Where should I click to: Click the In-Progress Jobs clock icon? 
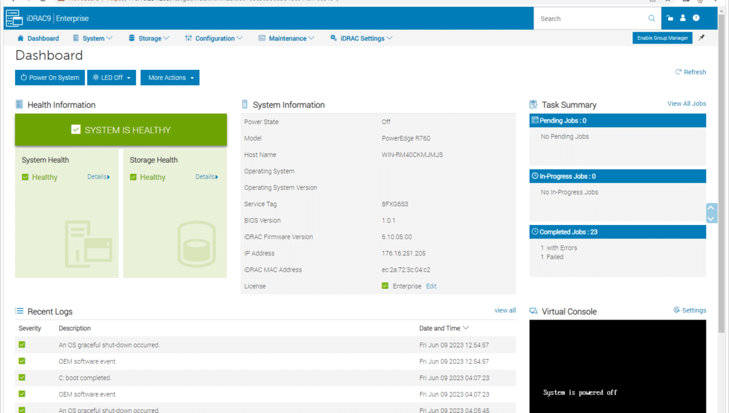535,176
